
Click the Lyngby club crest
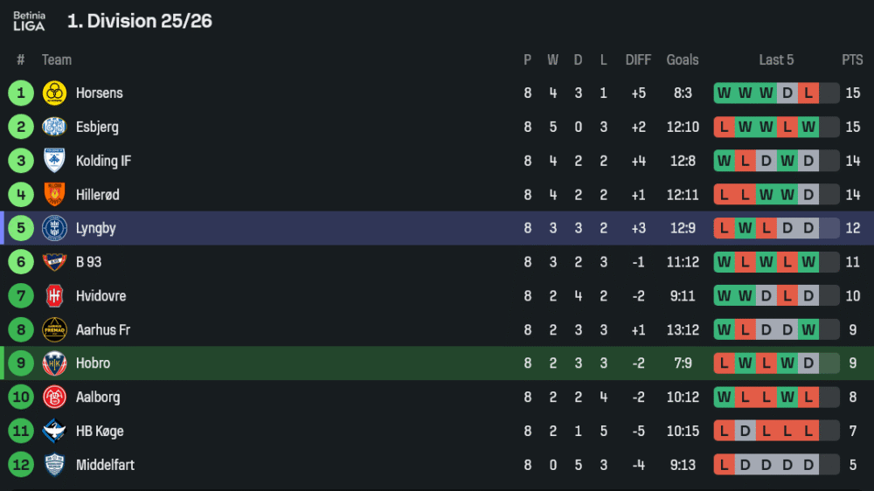tap(54, 228)
